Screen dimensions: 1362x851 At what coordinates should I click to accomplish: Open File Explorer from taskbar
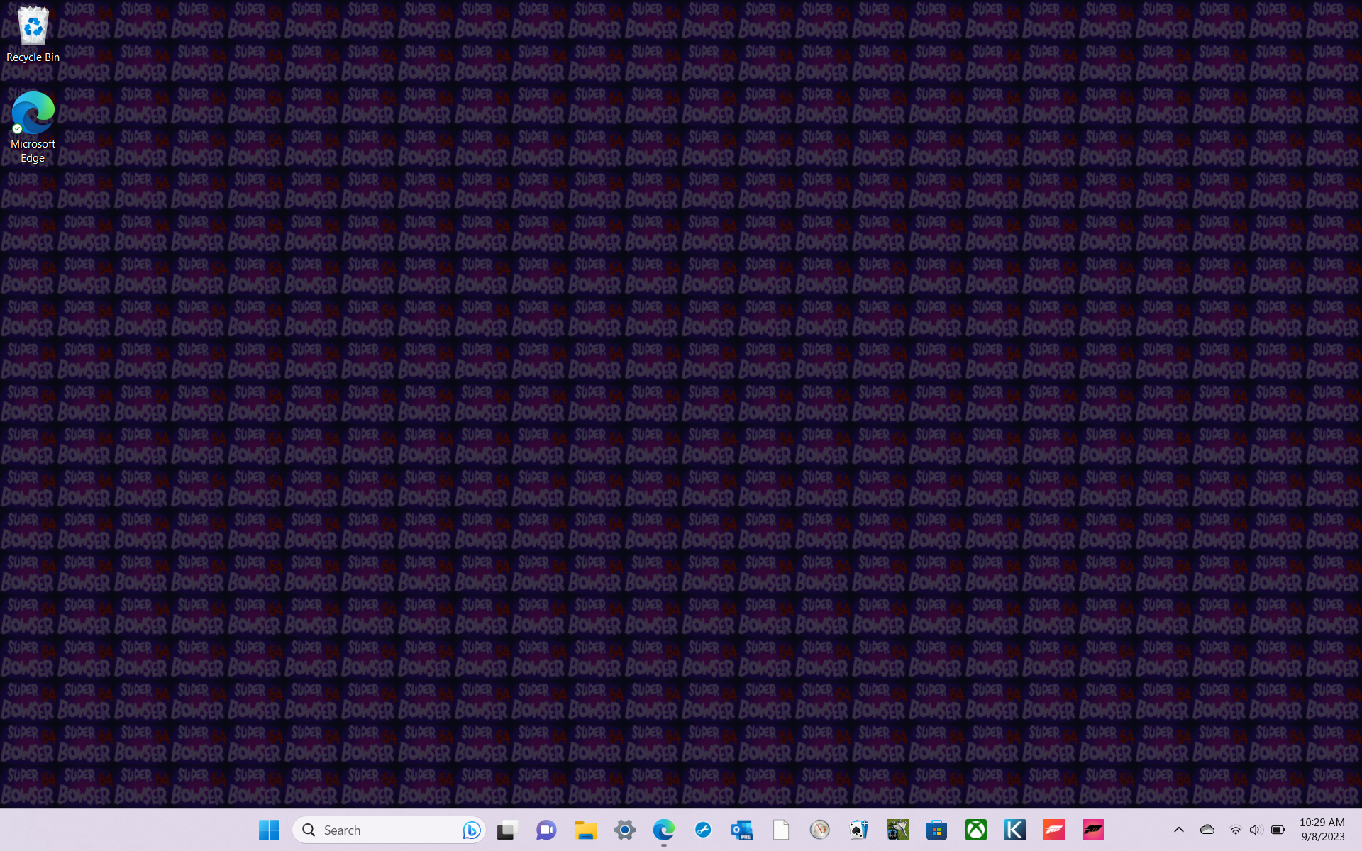point(585,830)
